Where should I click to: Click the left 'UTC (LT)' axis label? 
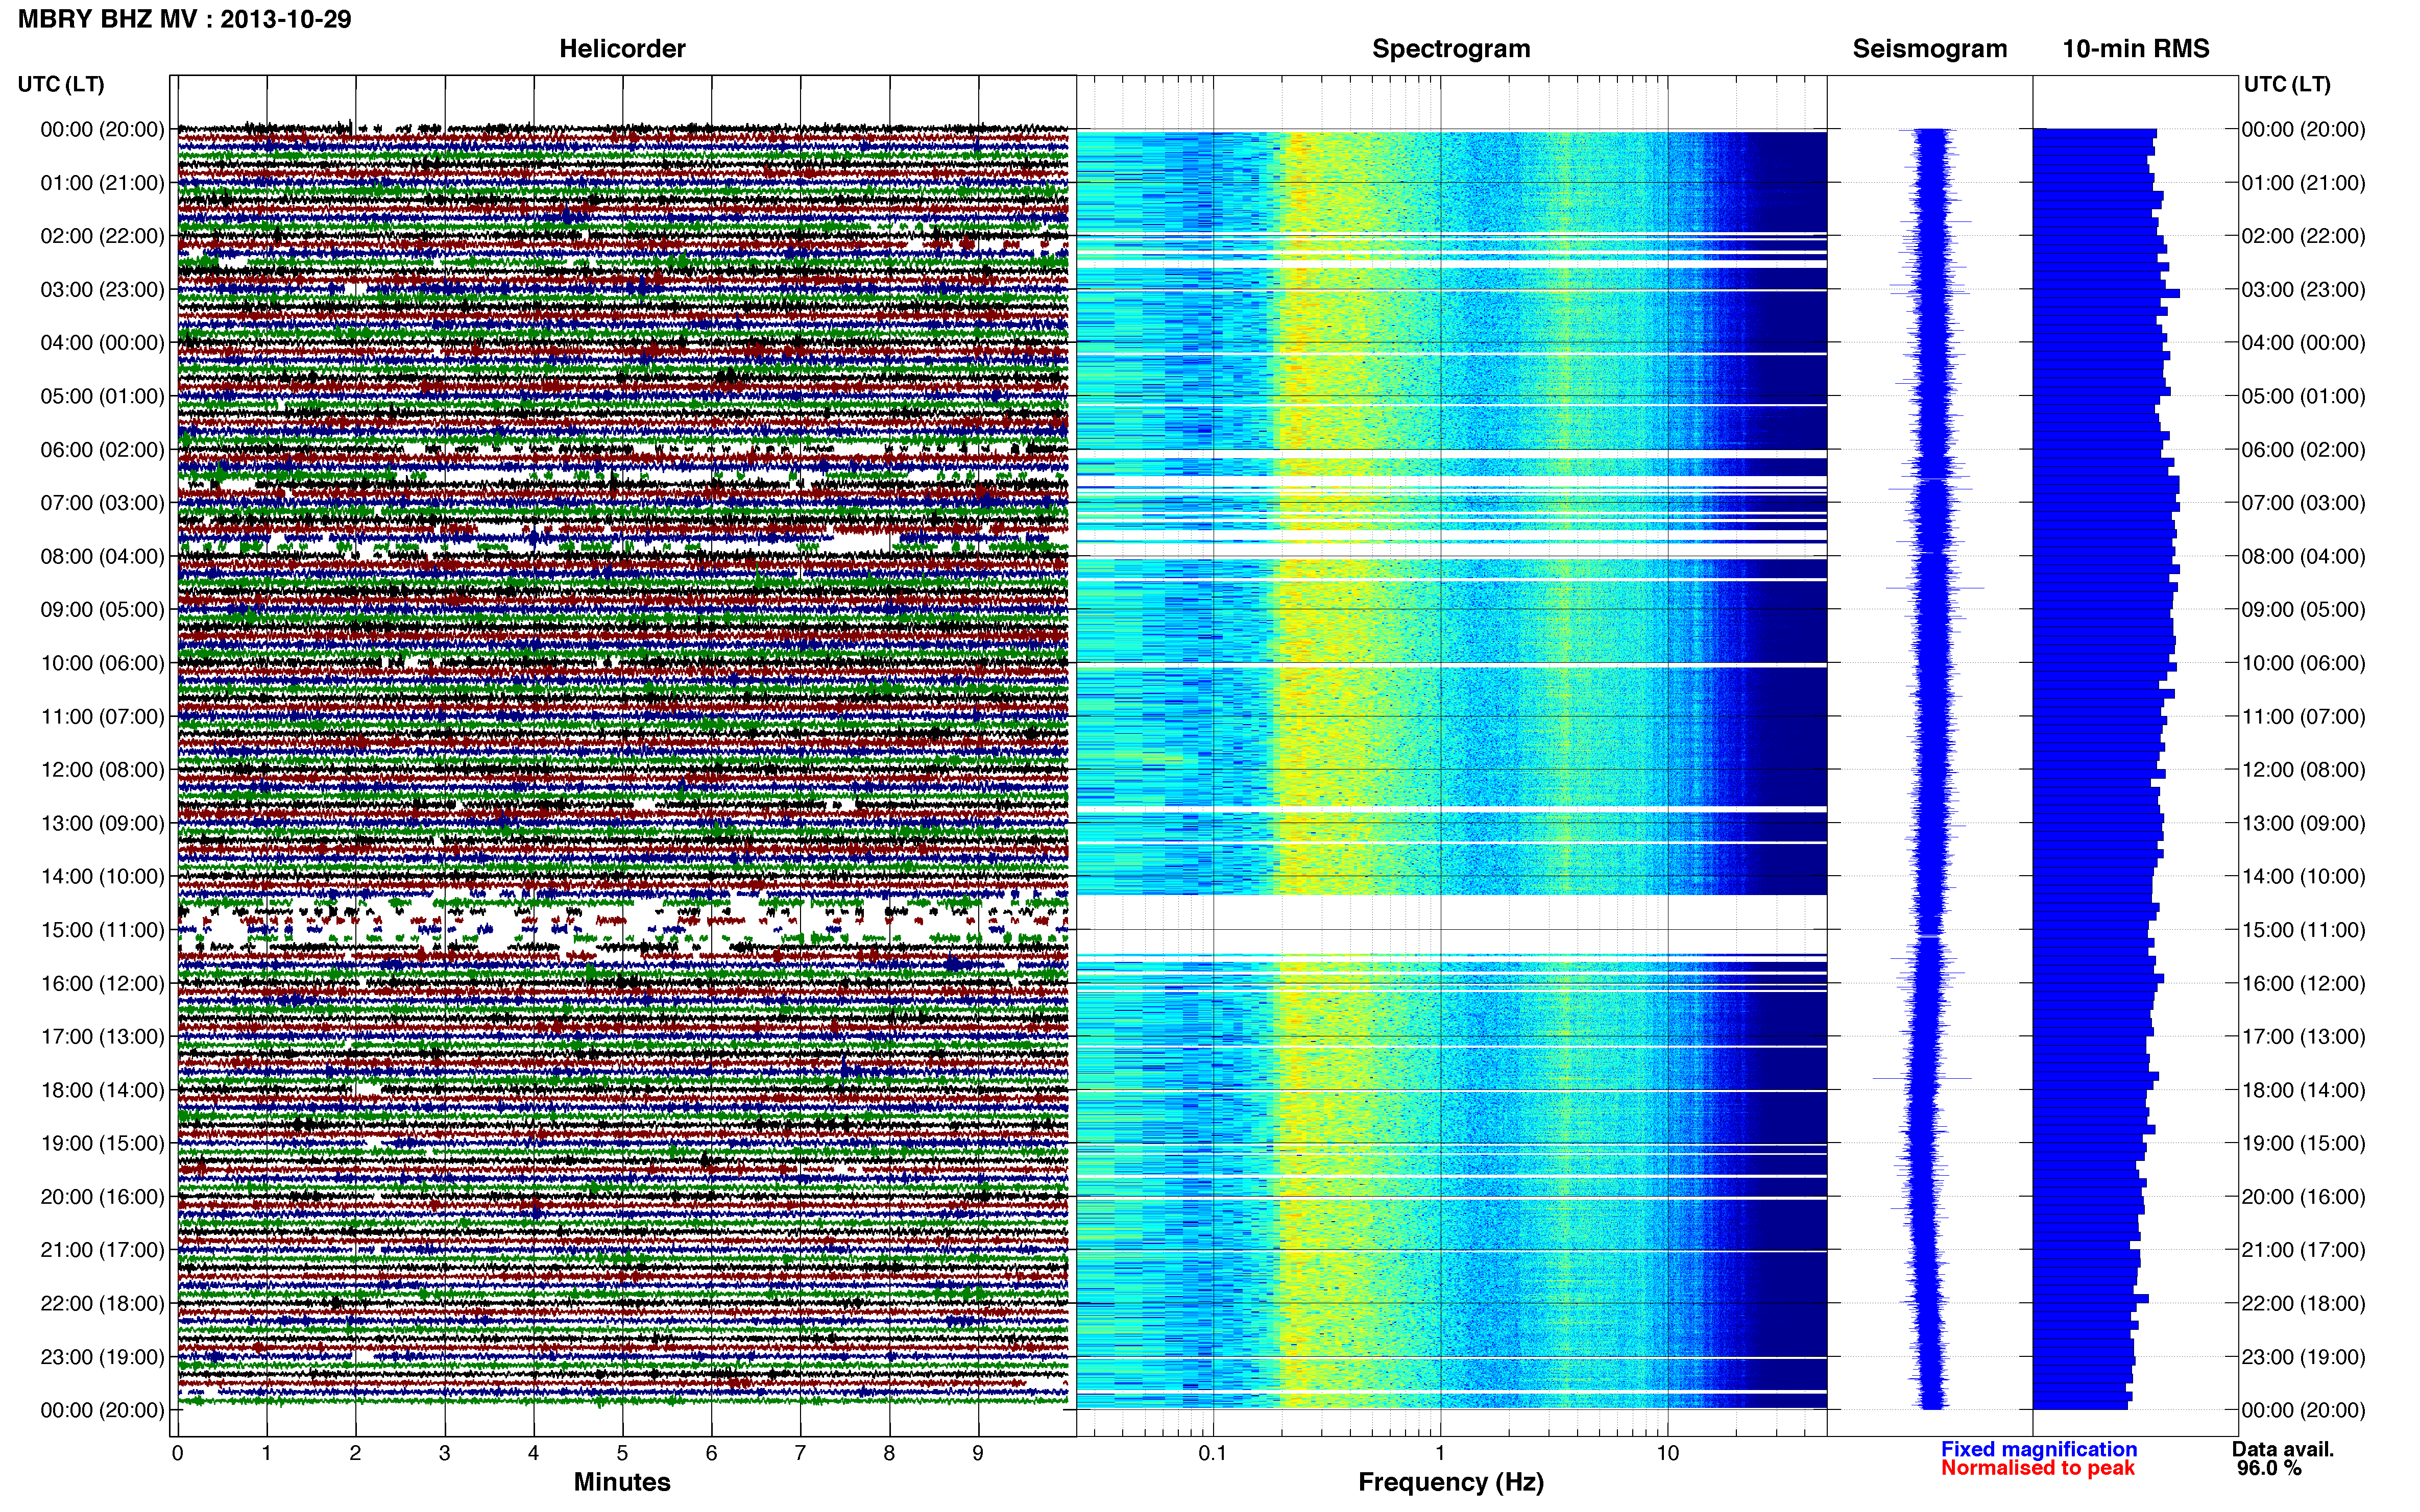pyautogui.click(x=61, y=84)
